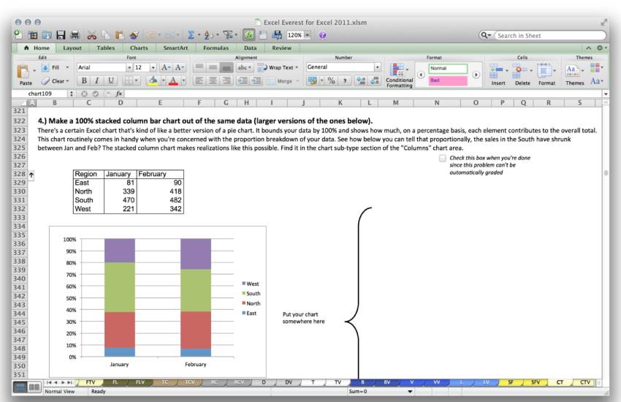This screenshot has width=621, height=402.
Task: Click the Cut scissors icon
Action: point(92,35)
